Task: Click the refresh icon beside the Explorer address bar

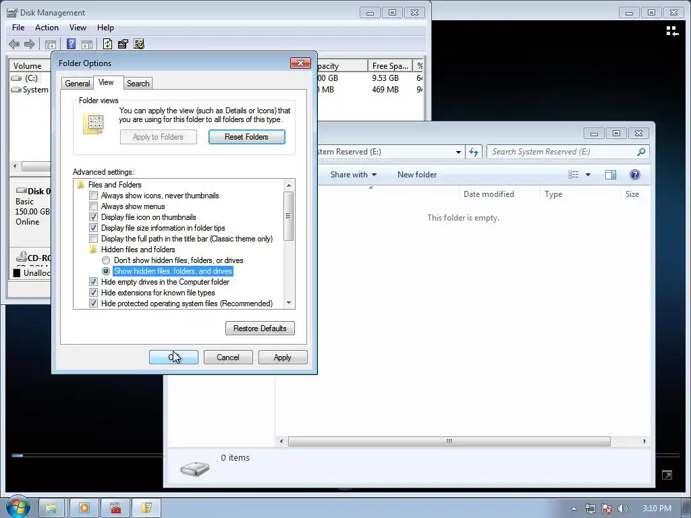Action: coord(474,152)
